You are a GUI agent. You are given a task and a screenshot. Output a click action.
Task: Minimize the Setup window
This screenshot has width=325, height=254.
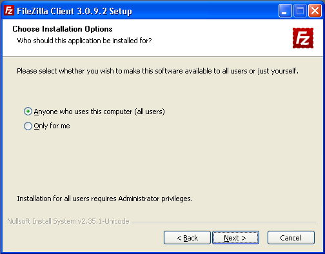tap(285, 10)
